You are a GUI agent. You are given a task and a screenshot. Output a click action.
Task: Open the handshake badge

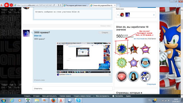click(145, 63)
